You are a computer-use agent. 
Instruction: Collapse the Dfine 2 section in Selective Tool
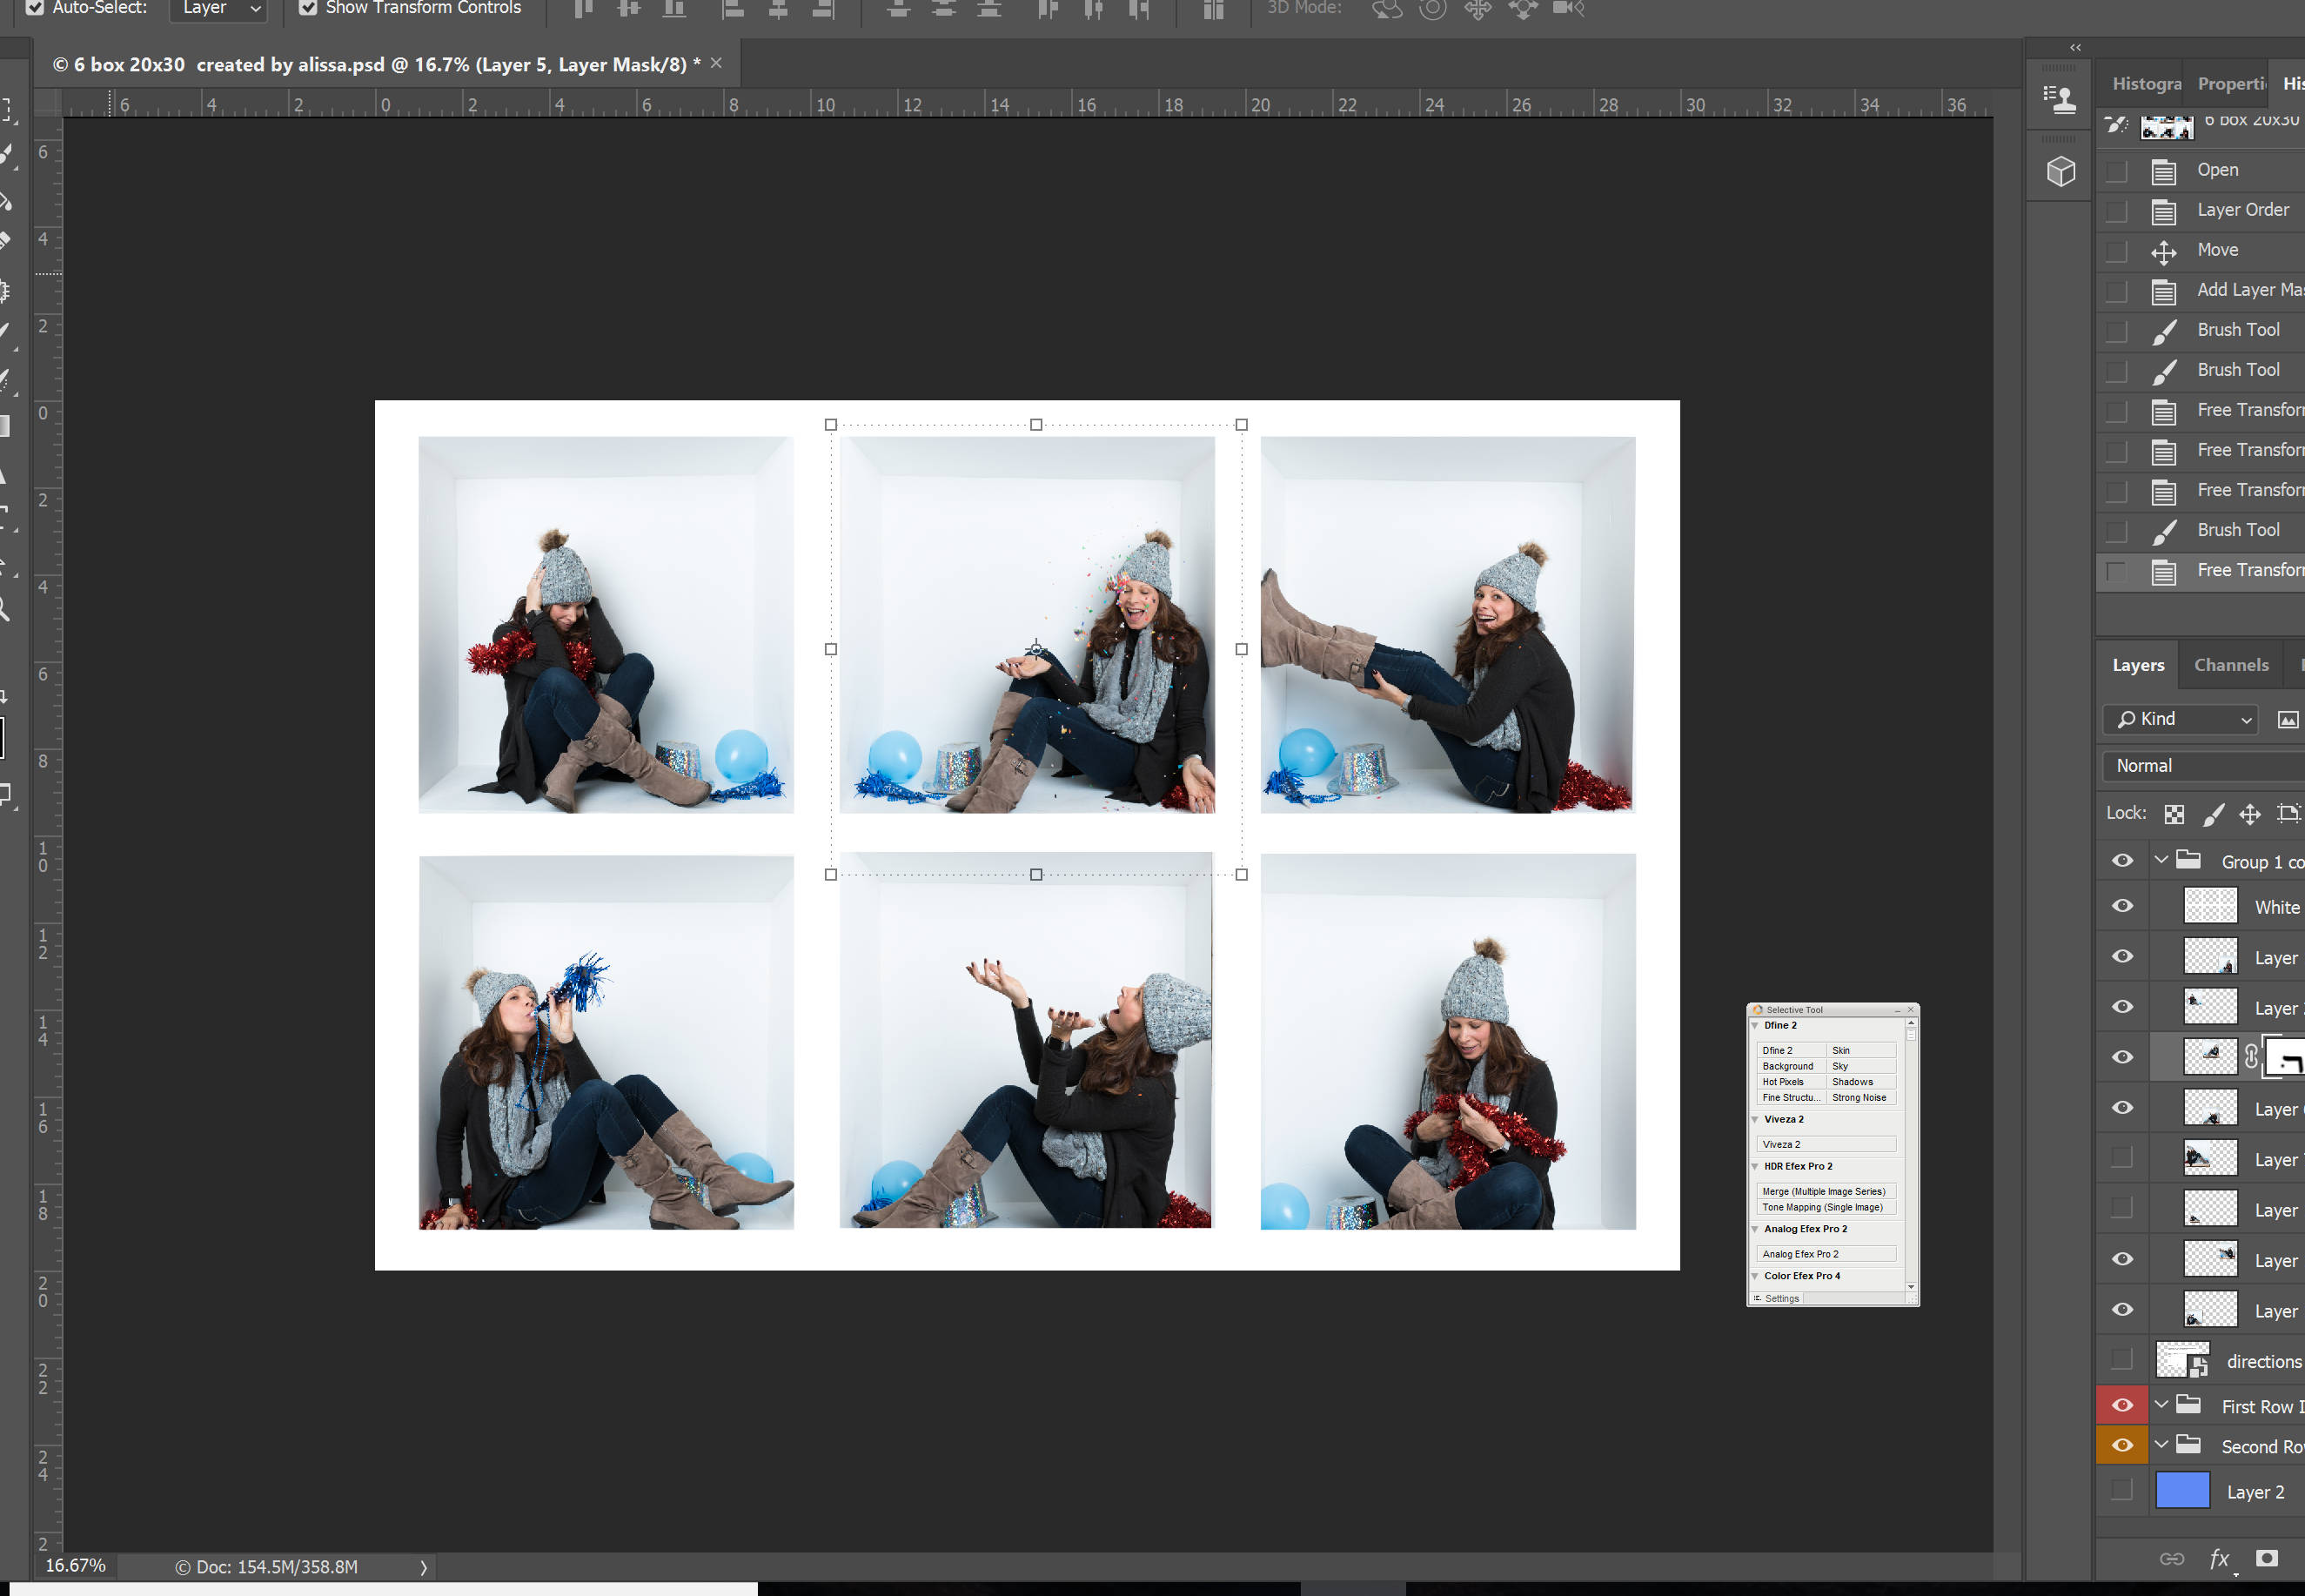click(1755, 1025)
